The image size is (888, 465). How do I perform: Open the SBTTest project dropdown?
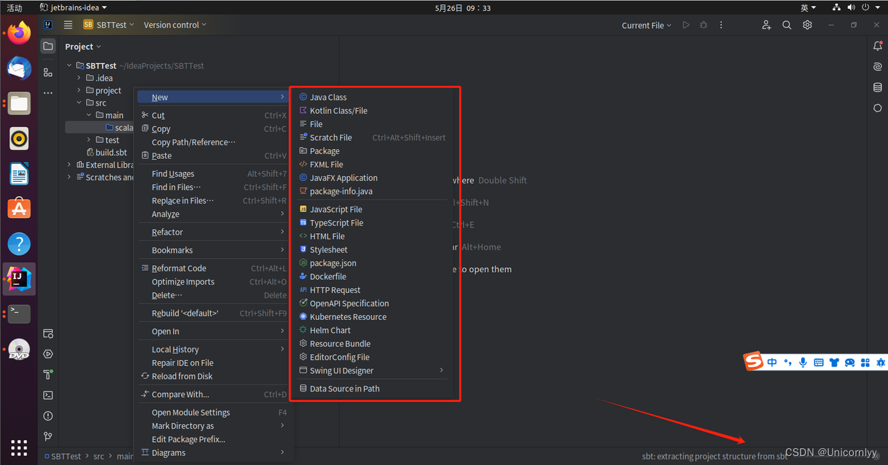tap(109, 25)
